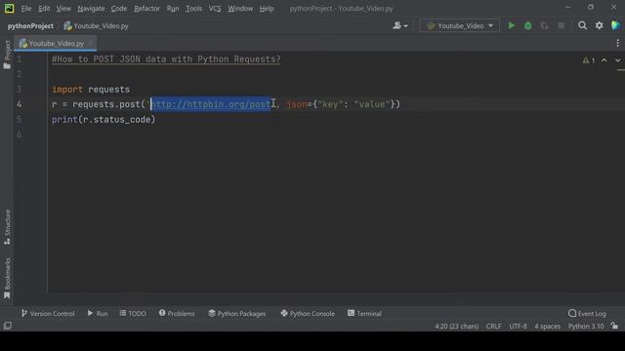Screen dimensions: 625x351
Task: Open Version Control tool window
Action: pyautogui.click(x=48, y=314)
